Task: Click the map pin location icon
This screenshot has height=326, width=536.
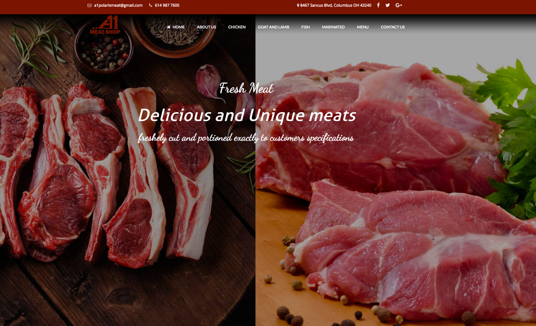Action: tap(298, 5)
